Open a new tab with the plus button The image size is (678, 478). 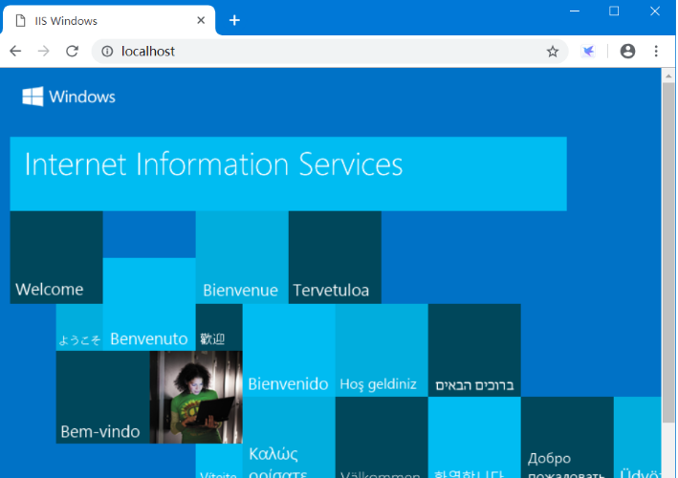(234, 20)
